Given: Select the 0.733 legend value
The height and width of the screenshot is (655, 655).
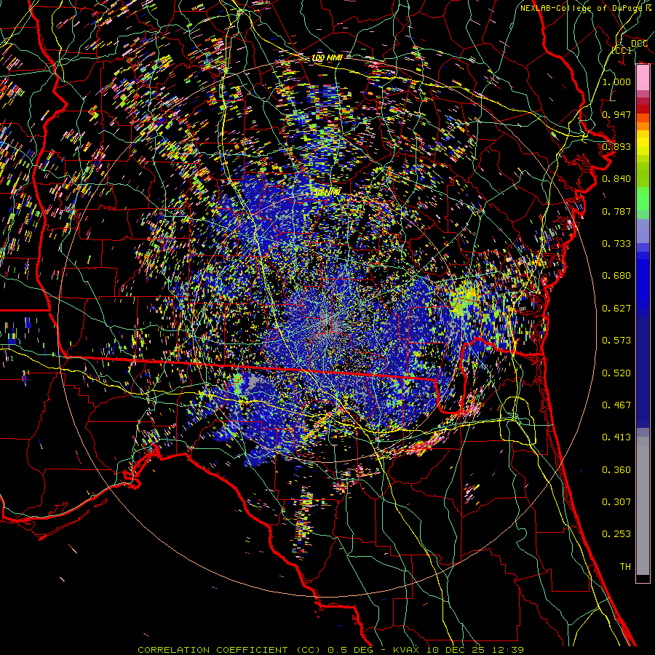Looking at the screenshot, I should click(x=616, y=244).
